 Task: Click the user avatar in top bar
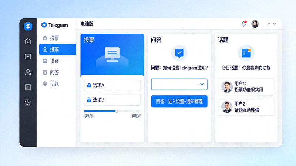click(255, 24)
